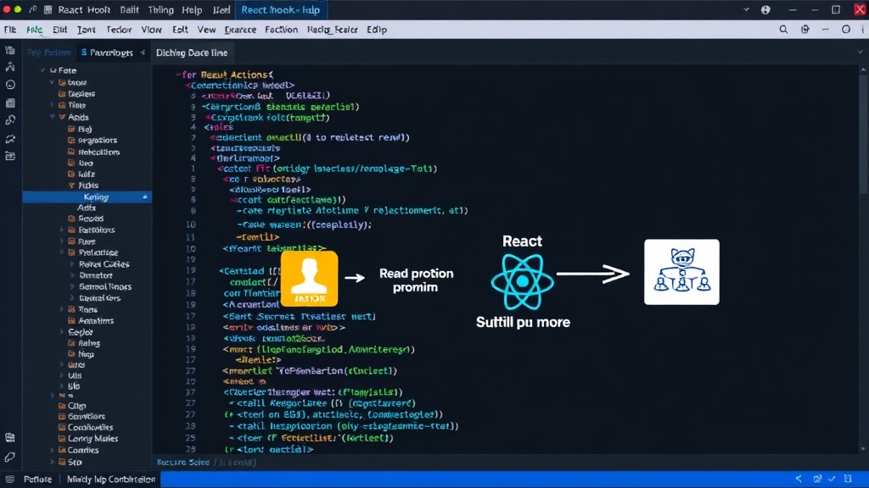Click the yellow user avatar icon
869x488 pixels.
[309, 278]
